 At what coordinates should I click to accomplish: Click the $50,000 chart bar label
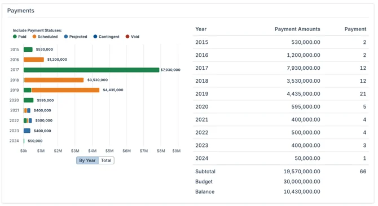[35, 141]
